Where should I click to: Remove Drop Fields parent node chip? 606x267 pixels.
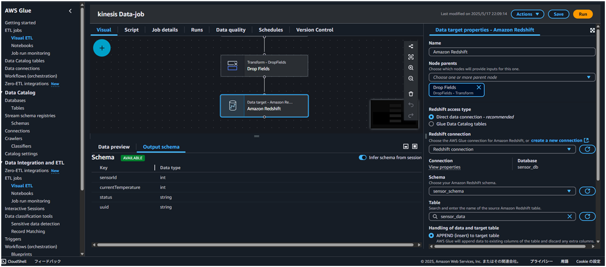[x=479, y=87]
